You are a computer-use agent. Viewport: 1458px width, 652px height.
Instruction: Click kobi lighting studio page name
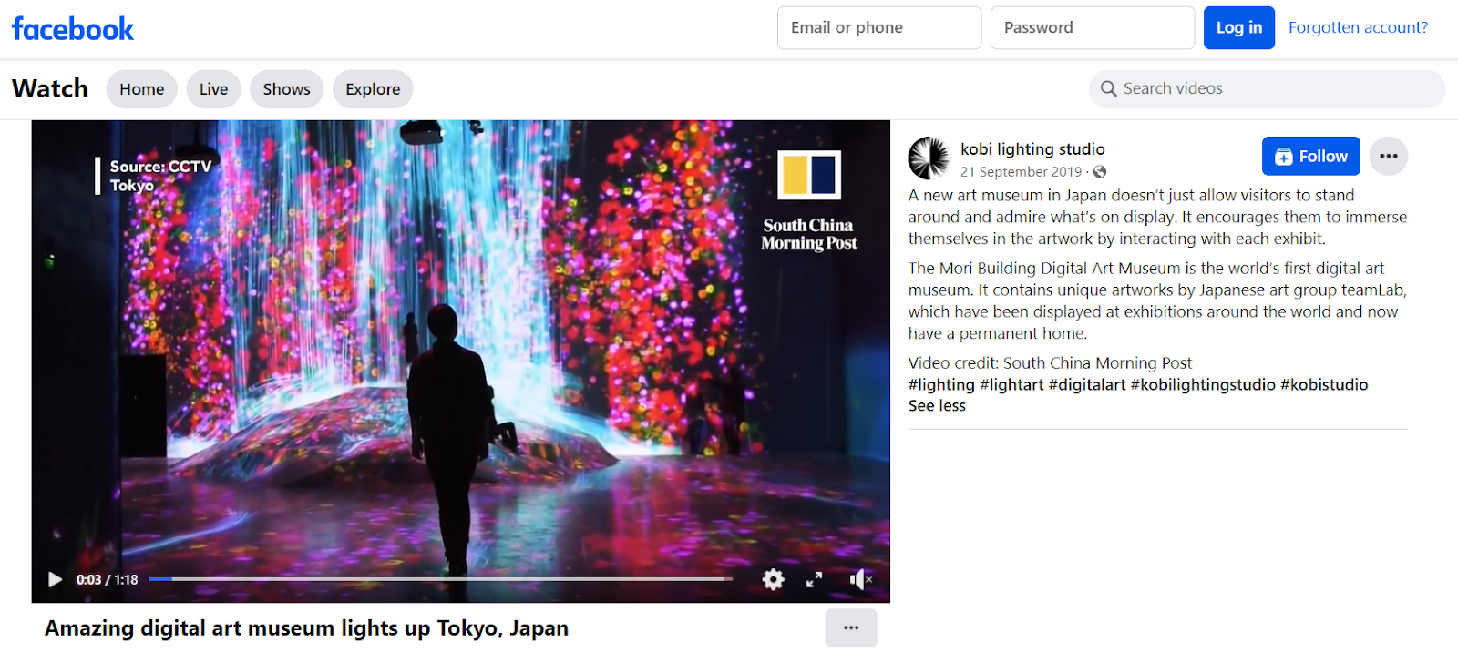(1032, 148)
